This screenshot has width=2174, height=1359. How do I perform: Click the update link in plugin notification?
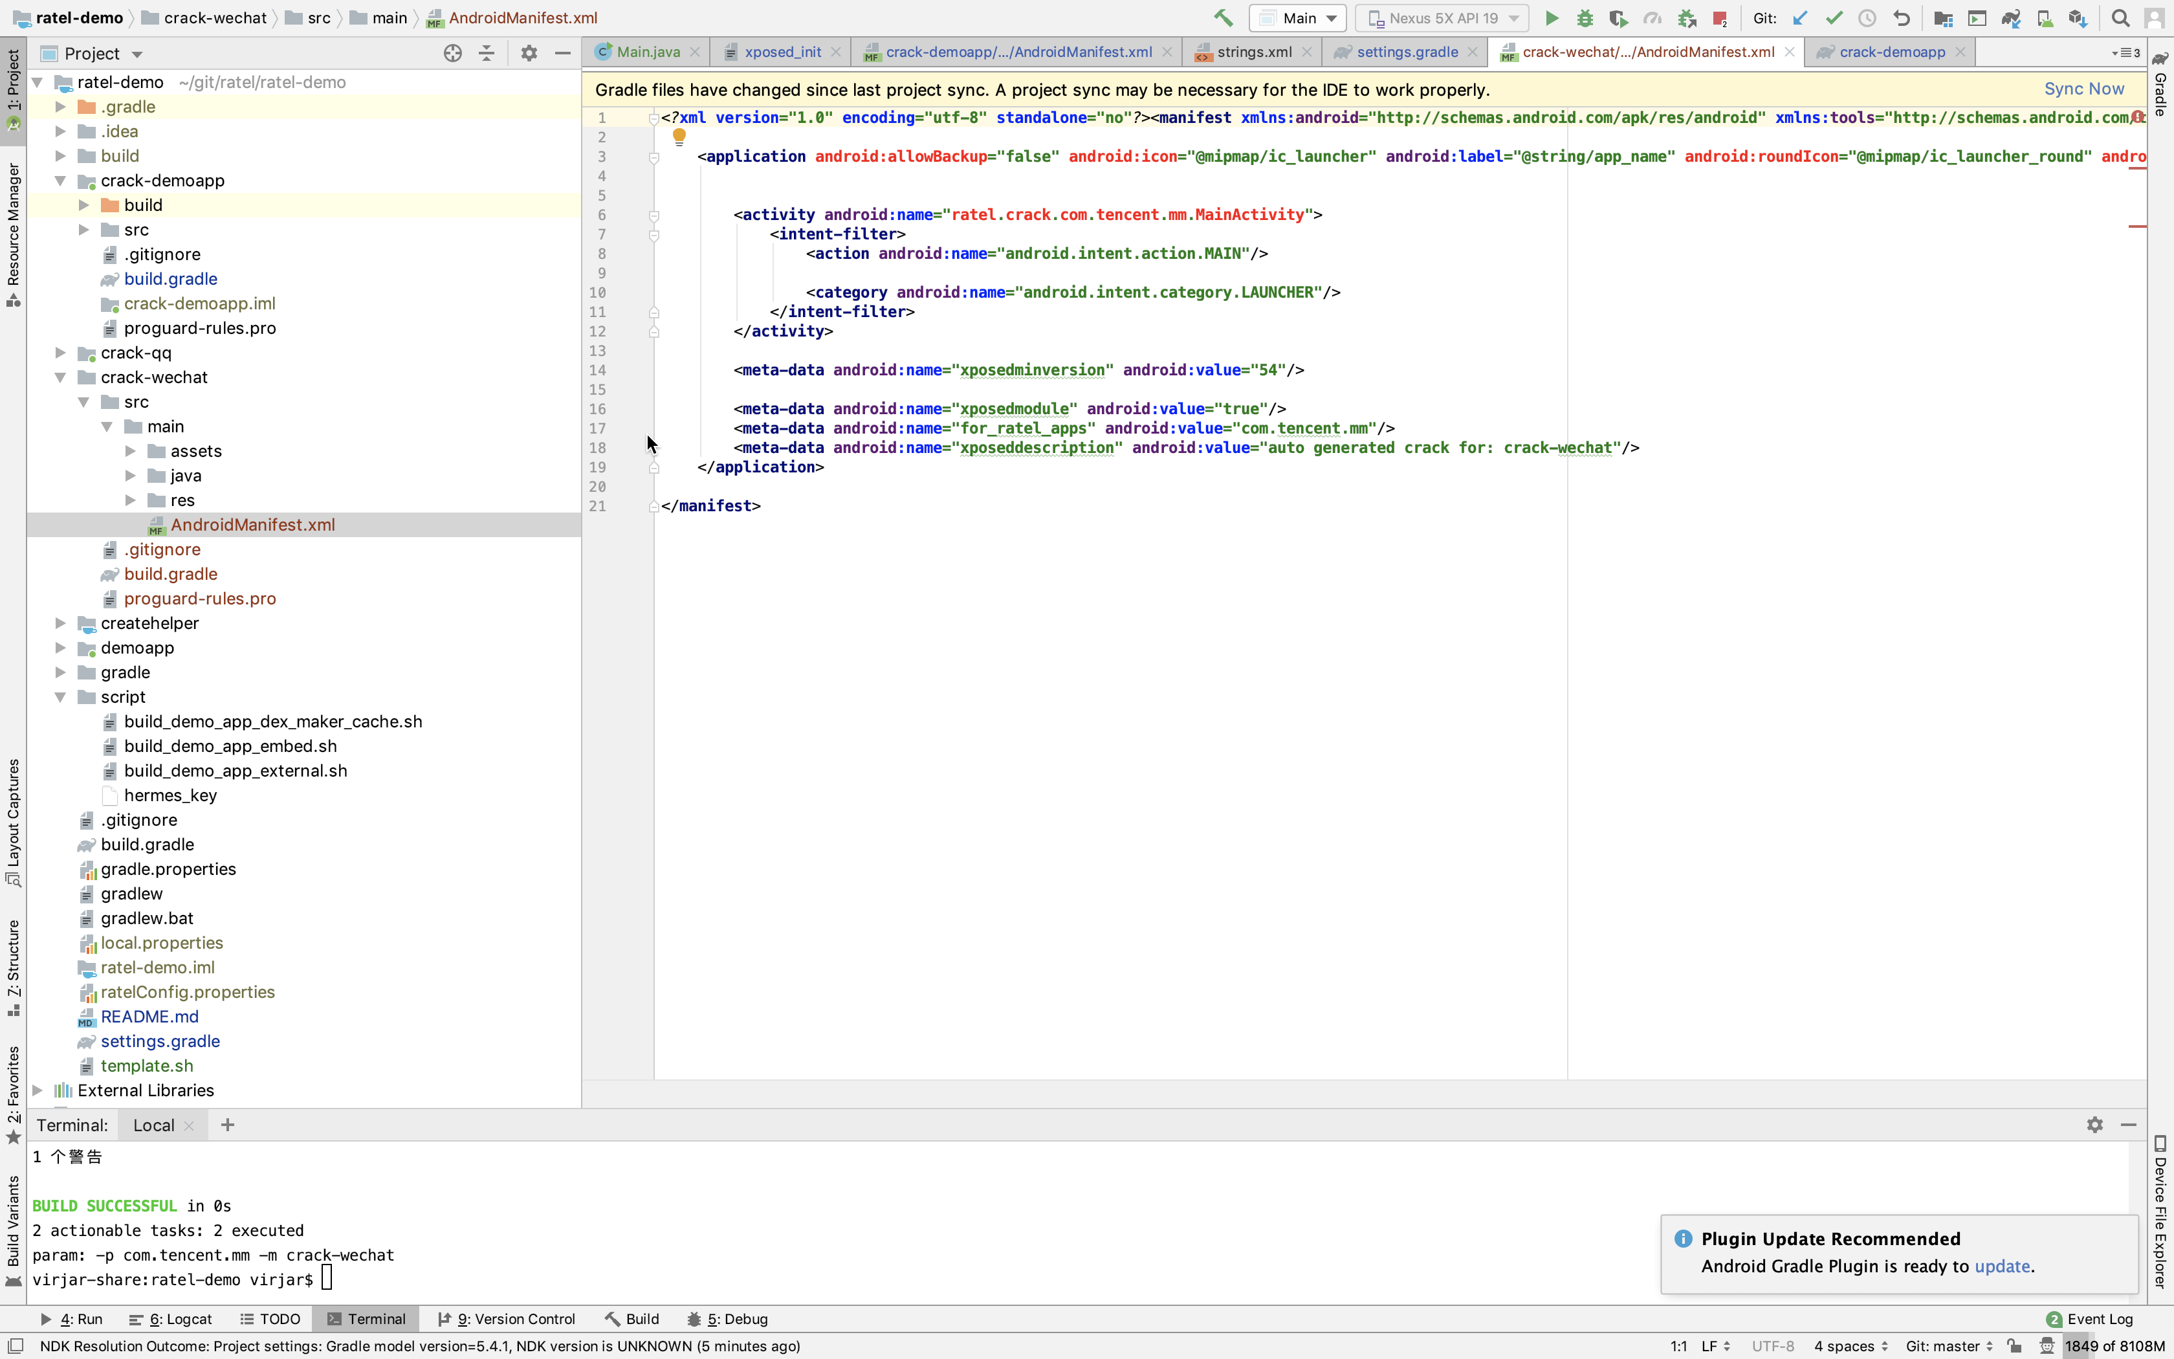pos(2001,1266)
